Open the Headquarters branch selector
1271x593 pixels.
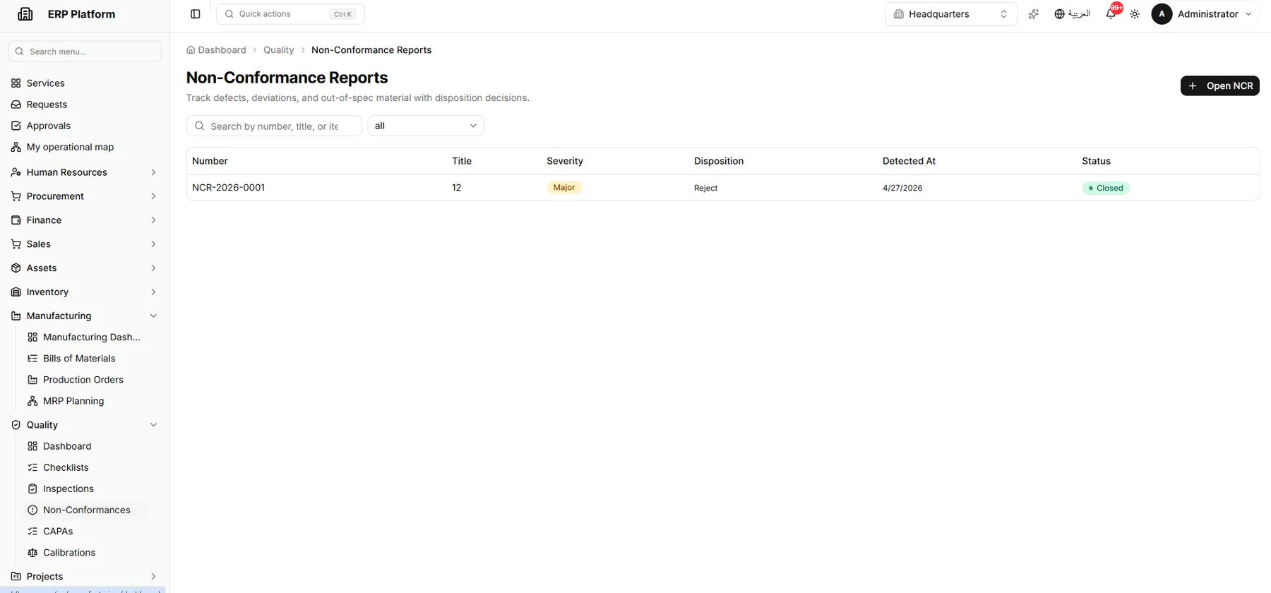pyautogui.click(x=950, y=14)
